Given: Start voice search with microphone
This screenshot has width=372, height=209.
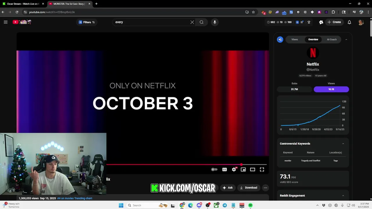Looking at the screenshot, I should point(215,22).
